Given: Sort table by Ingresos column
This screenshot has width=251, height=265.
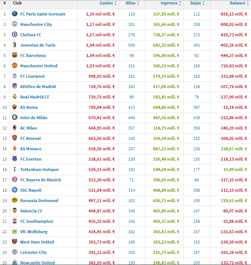Looking at the screenshot, I should tap(171, 3).
